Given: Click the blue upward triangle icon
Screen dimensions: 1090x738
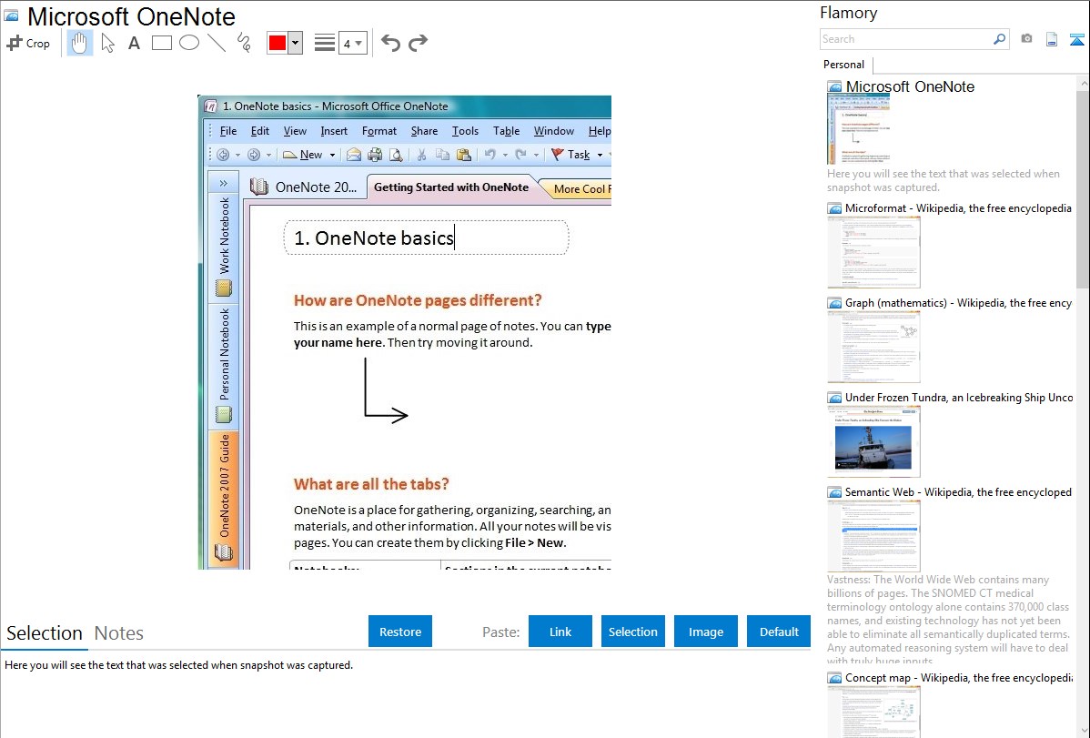Looking at the screenshot, I should pyautogui.click(x=1076, y=39).
